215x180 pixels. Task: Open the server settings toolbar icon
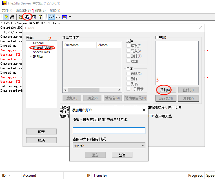tap(21, 17)
